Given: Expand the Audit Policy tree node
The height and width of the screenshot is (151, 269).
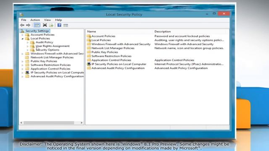Looking at the screenshot, I should point(28,42).
